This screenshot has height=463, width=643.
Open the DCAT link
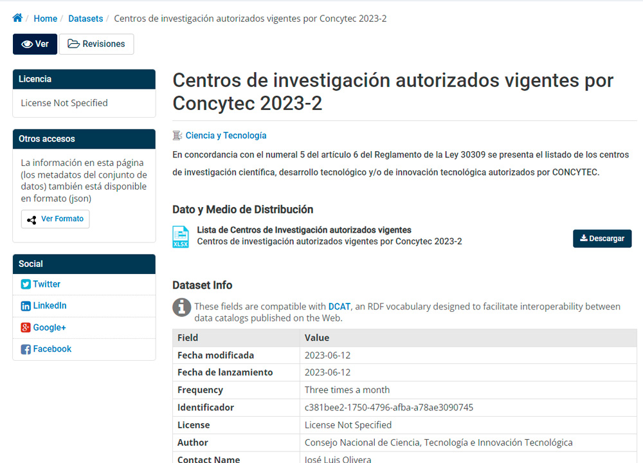coord(339,306)
